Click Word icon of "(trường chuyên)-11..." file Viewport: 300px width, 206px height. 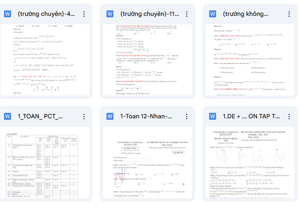pos(110,14)
